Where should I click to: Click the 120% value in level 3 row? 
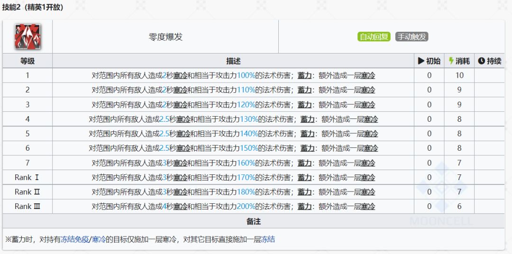[x=246, y=105]
